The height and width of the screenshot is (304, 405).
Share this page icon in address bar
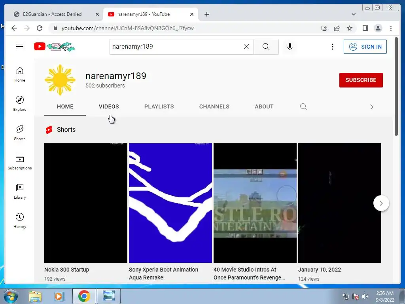click(337, 28)
